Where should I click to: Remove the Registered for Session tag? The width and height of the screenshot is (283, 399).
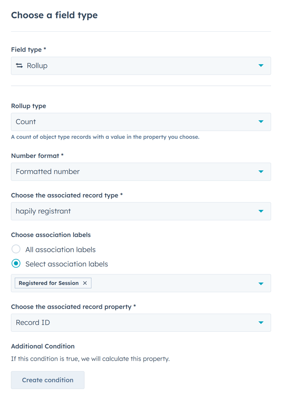click(x=85, y=283)
